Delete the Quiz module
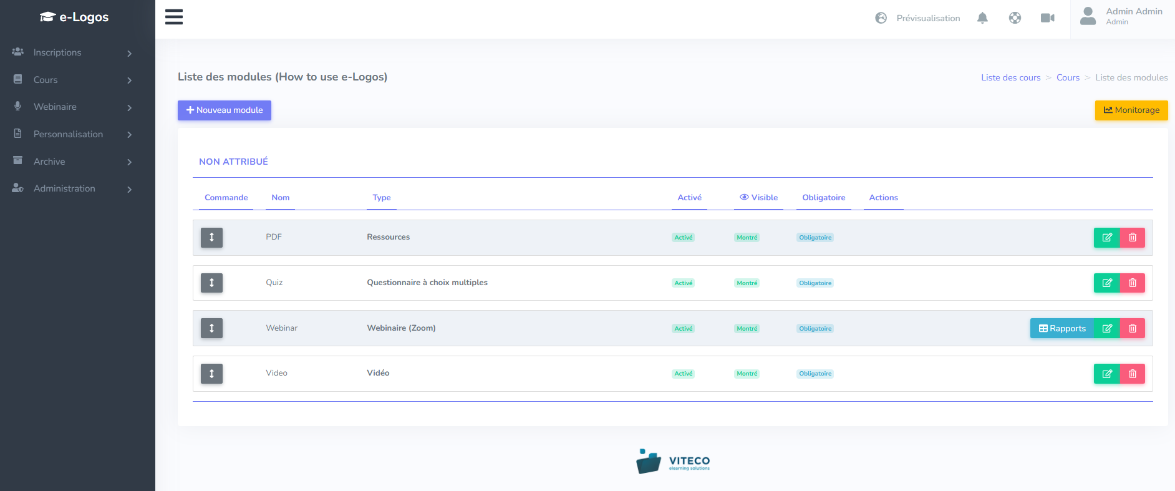The width and height of the screenshot is (1175, 491). pyautogui.click(x=1133, y=283)
